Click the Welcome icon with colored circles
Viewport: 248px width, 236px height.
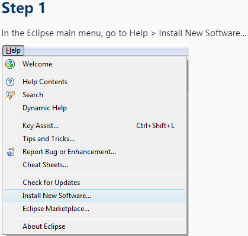pos(10,64)
